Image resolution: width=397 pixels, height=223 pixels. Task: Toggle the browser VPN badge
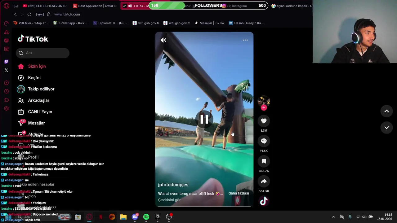[x=40, y=15]
